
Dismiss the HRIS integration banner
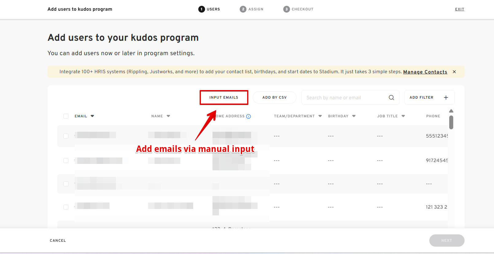pos(454,72)
